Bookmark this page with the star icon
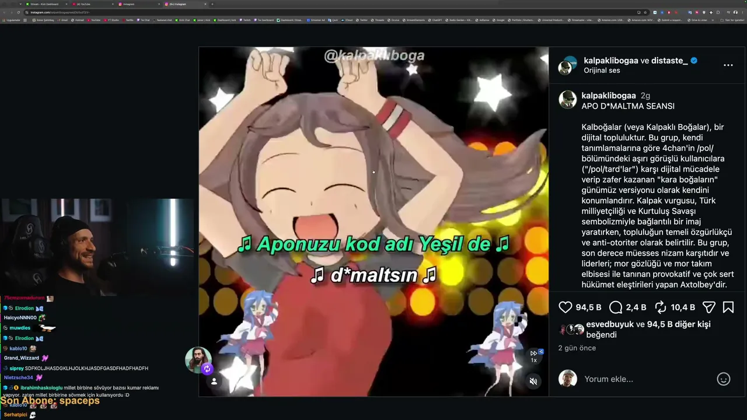 (645, 12)
